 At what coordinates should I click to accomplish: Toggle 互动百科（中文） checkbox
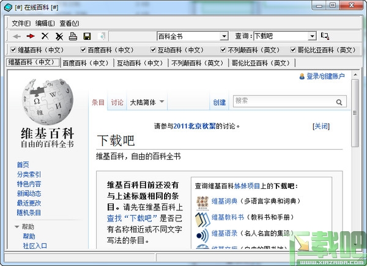pos(153,50)
